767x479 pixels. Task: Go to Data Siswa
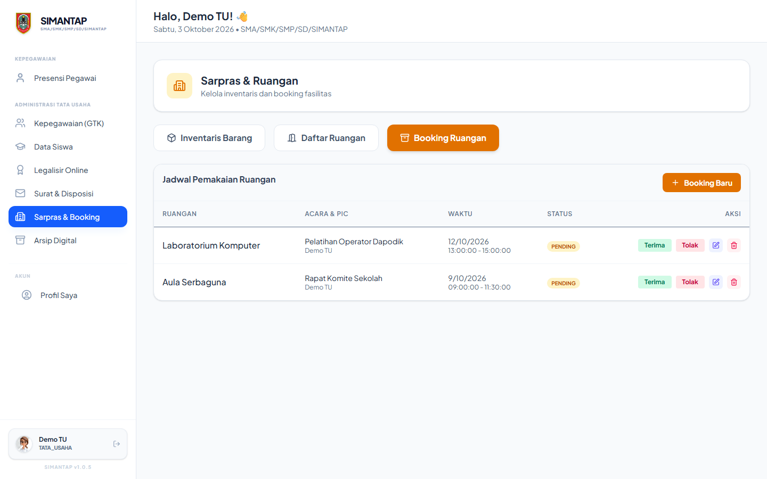pos(68,147)
